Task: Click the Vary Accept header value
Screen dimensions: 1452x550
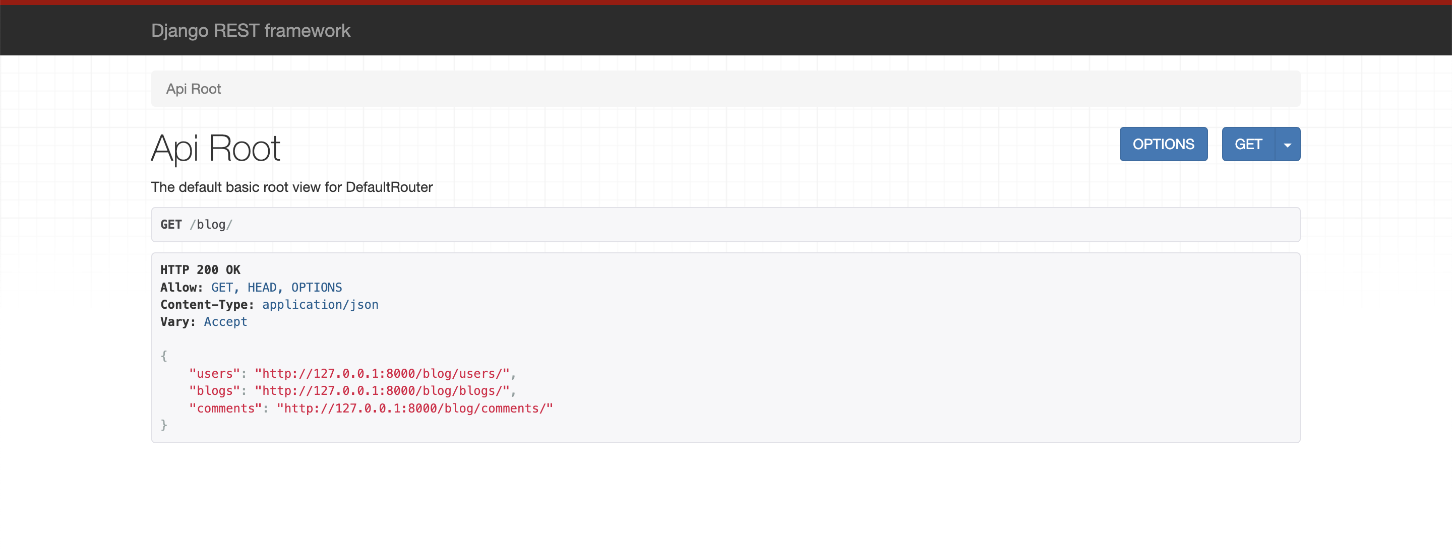Action: point(225,321)
